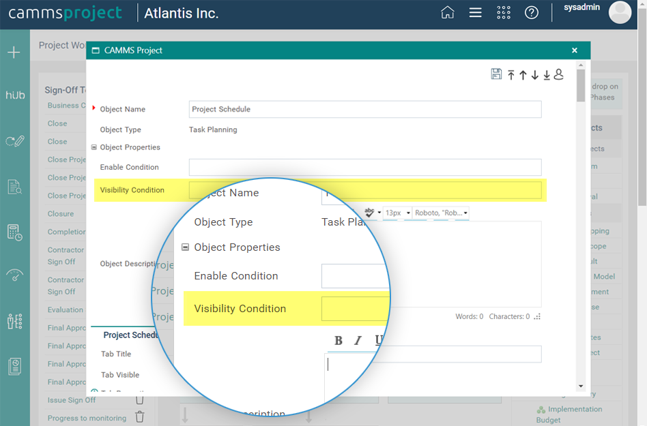Click the Words: 0 counter
The height and width of the screenshot is (426, 647).
[469, 316]
